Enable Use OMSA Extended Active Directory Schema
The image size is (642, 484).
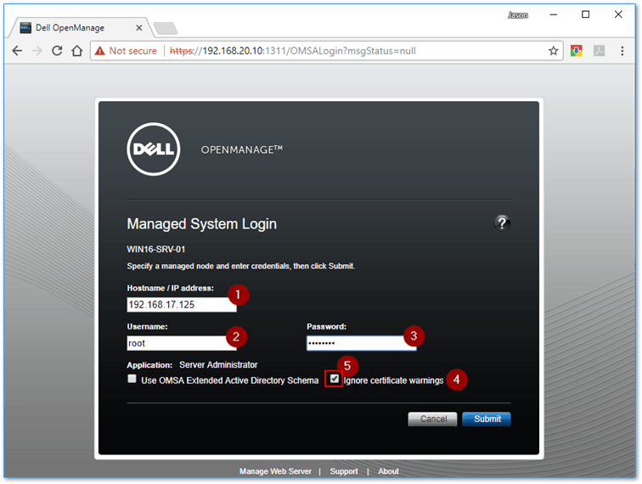[132, 379]
